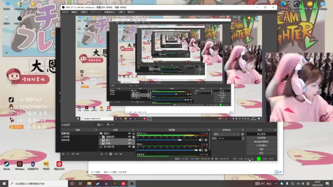
Task: Pop out the scene transitions dock panel
Action: click(x=243, y=130)
